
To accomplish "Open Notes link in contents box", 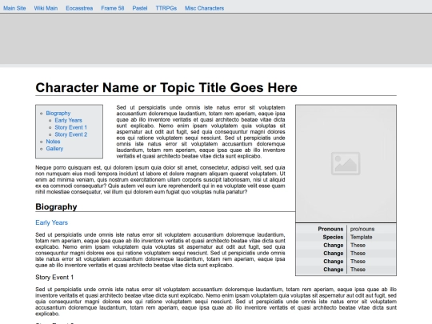I will point(53,142).
